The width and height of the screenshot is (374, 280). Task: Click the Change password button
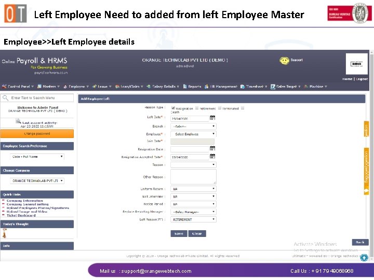(x=37, y=134)
